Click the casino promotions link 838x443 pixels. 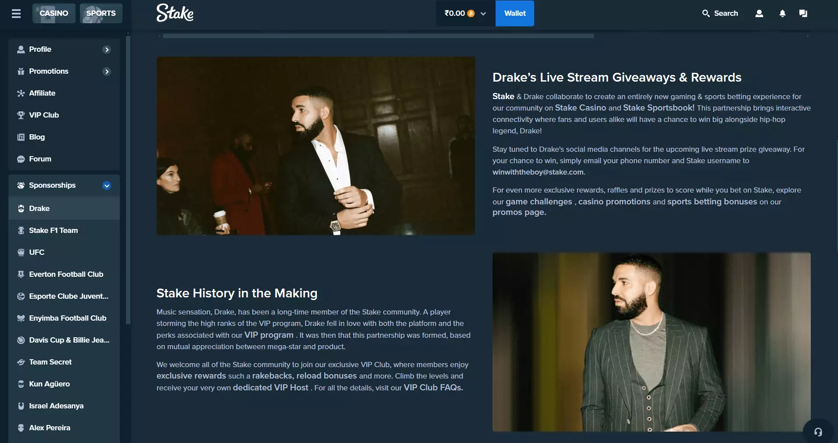pyautogui.click(x=614, y=202)
